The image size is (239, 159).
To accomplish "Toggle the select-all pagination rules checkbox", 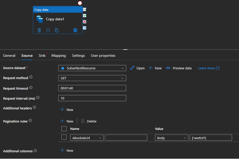I will coord(64,129).
